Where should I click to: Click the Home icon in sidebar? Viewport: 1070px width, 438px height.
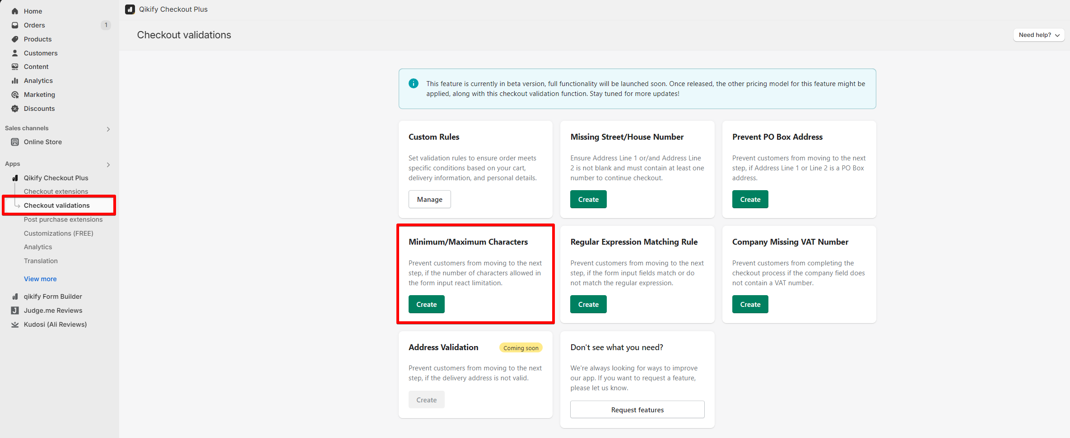point(15,11)
